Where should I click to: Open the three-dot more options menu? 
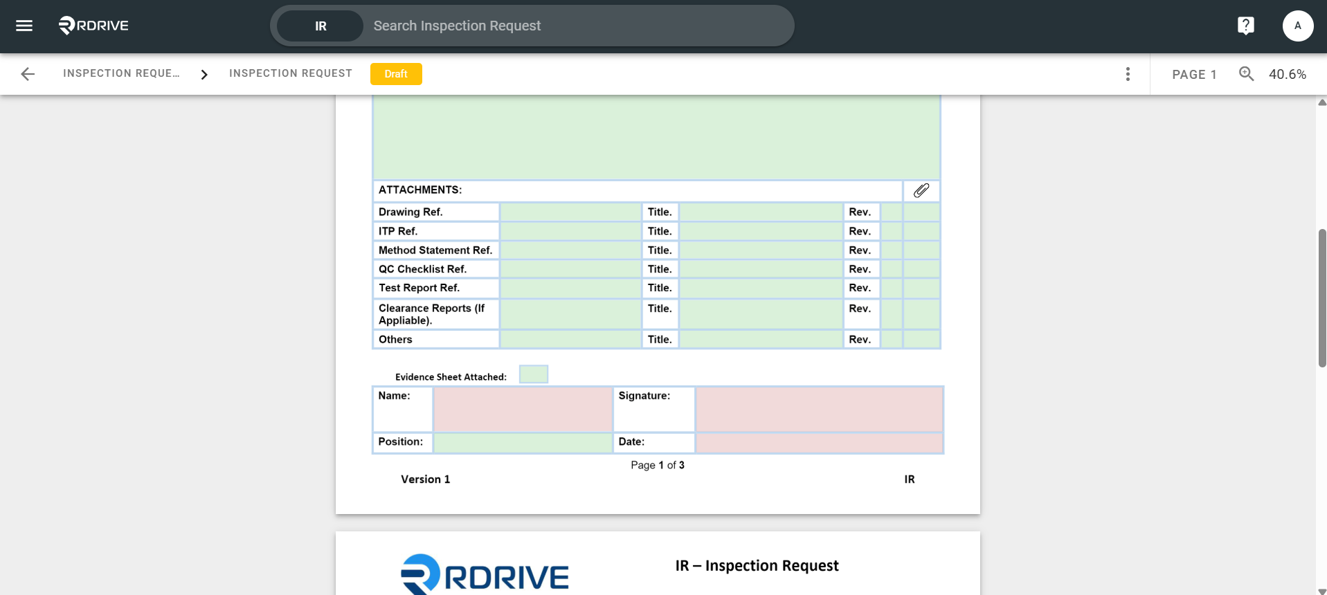1128,74
